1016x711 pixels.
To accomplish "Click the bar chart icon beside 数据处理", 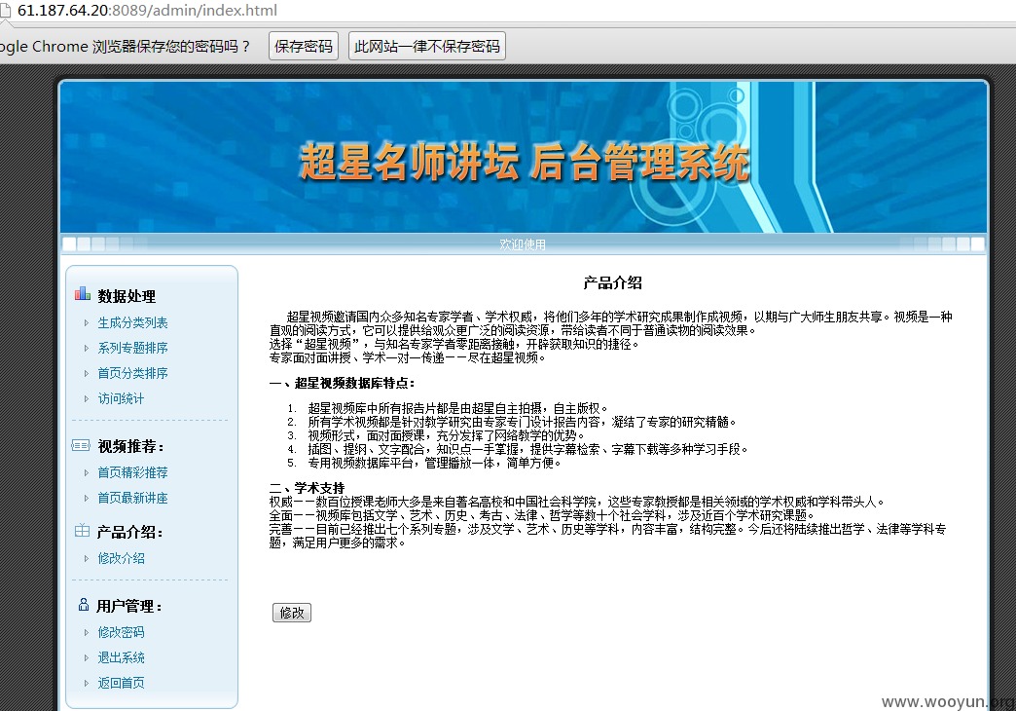I will (x=83, y=294).
